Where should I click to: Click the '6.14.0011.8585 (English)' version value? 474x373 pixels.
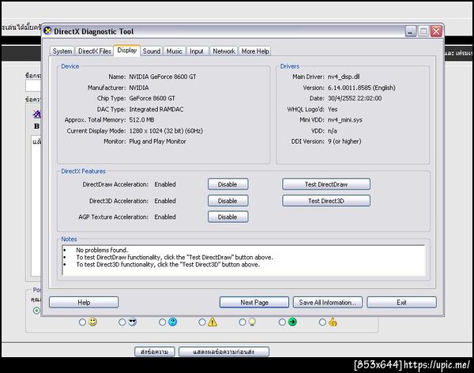tap(362, 88)
